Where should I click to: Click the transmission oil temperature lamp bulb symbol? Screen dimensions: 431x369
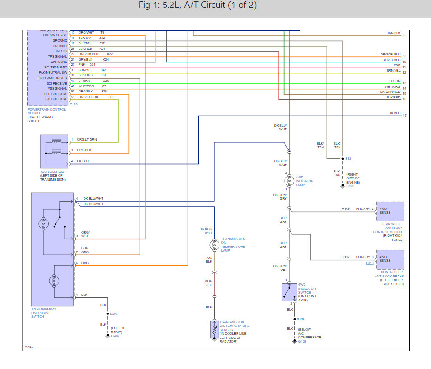pyautogui.click(x=214, y=245)
